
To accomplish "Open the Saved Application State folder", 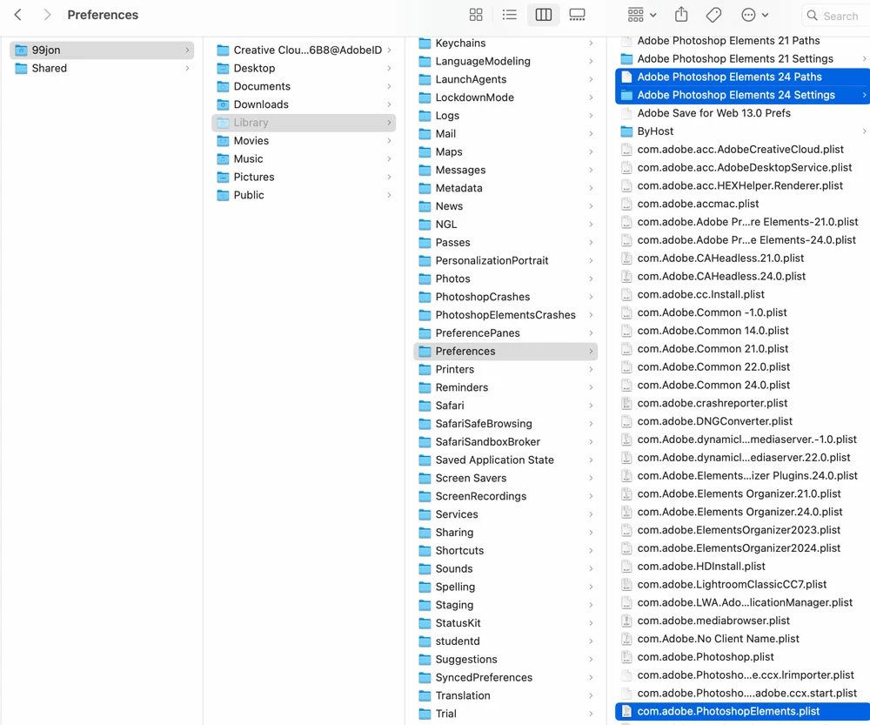I will coord(505,460).
